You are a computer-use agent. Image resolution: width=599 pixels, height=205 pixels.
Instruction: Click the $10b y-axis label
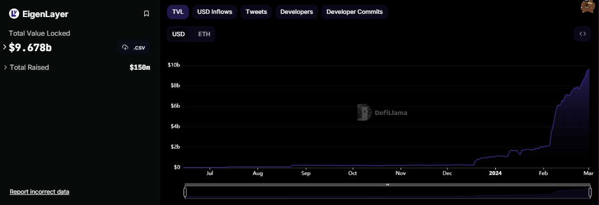point(174,65)
